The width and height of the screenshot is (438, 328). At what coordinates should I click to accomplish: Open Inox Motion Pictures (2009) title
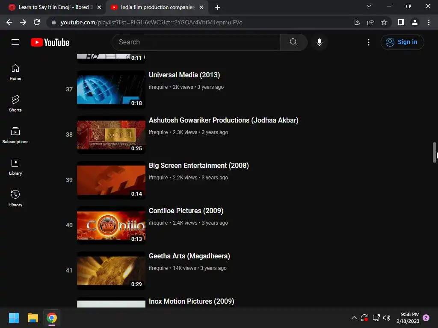click(x=191, y=301)
